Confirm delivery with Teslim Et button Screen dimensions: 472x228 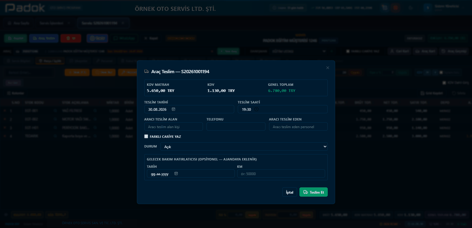[314, 192]
